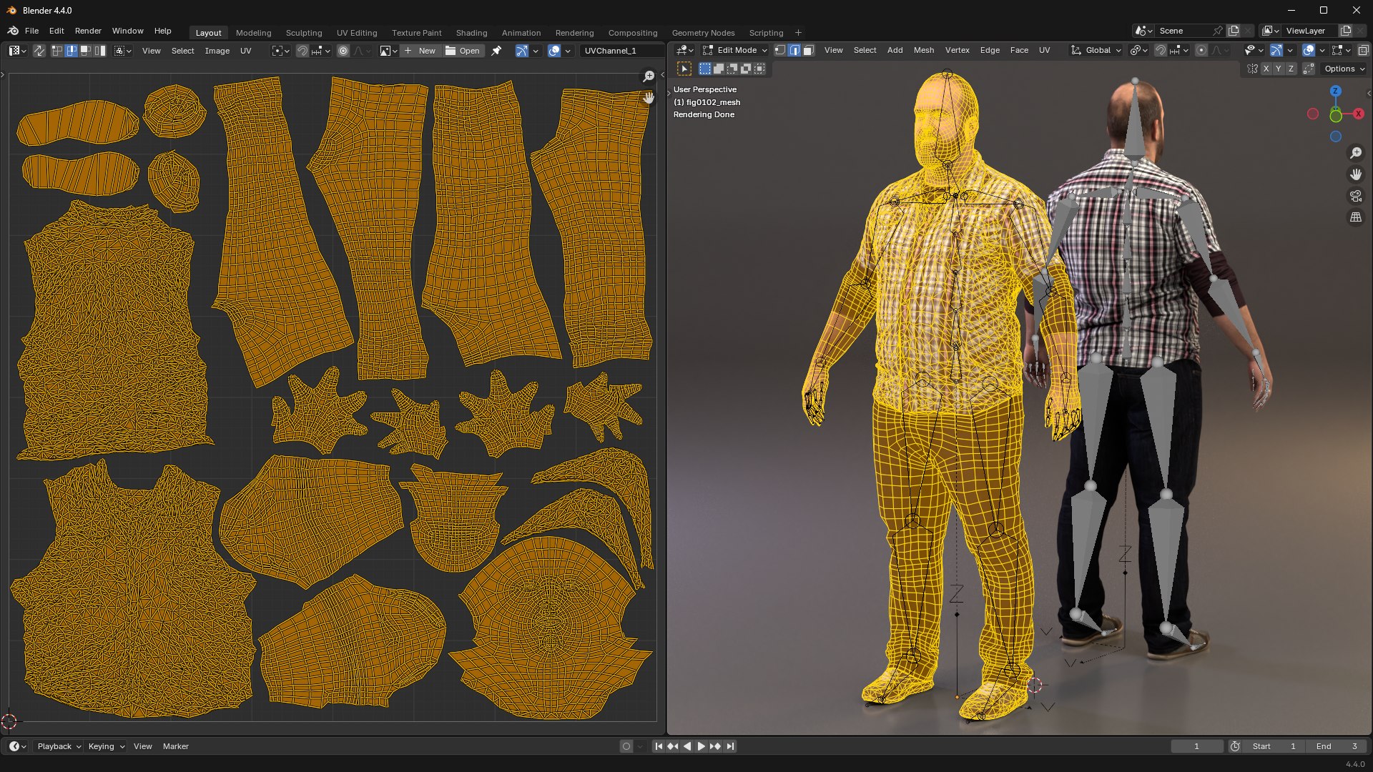Open the Keying dropdown in timeline
This screenshot has height=772, width=1373.
click(106, 746)
